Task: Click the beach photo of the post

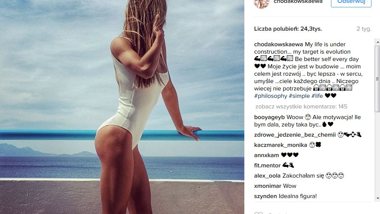Action: click(122, 107)
